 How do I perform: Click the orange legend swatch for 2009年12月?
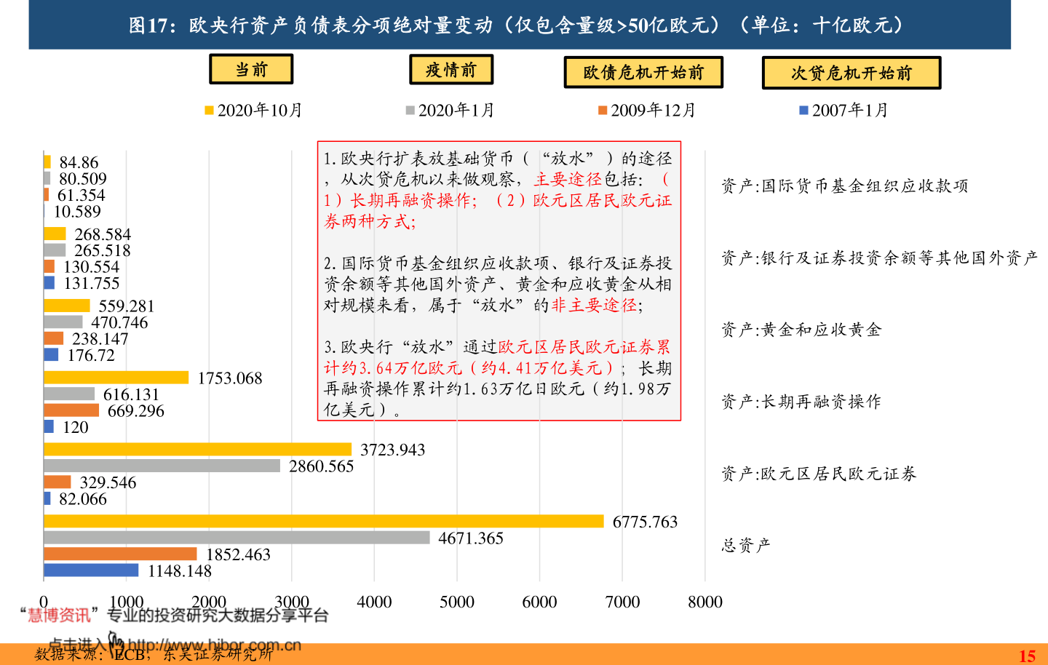pos(603,111)
